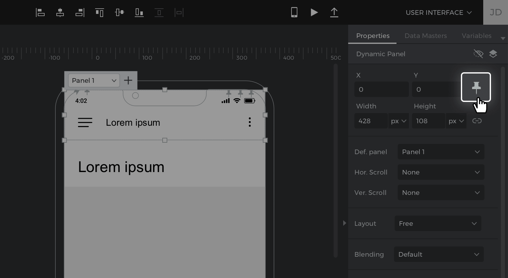Open Panel 1 selector on canvas
This screenshot has height=278, width=508.
pos(94,81)
